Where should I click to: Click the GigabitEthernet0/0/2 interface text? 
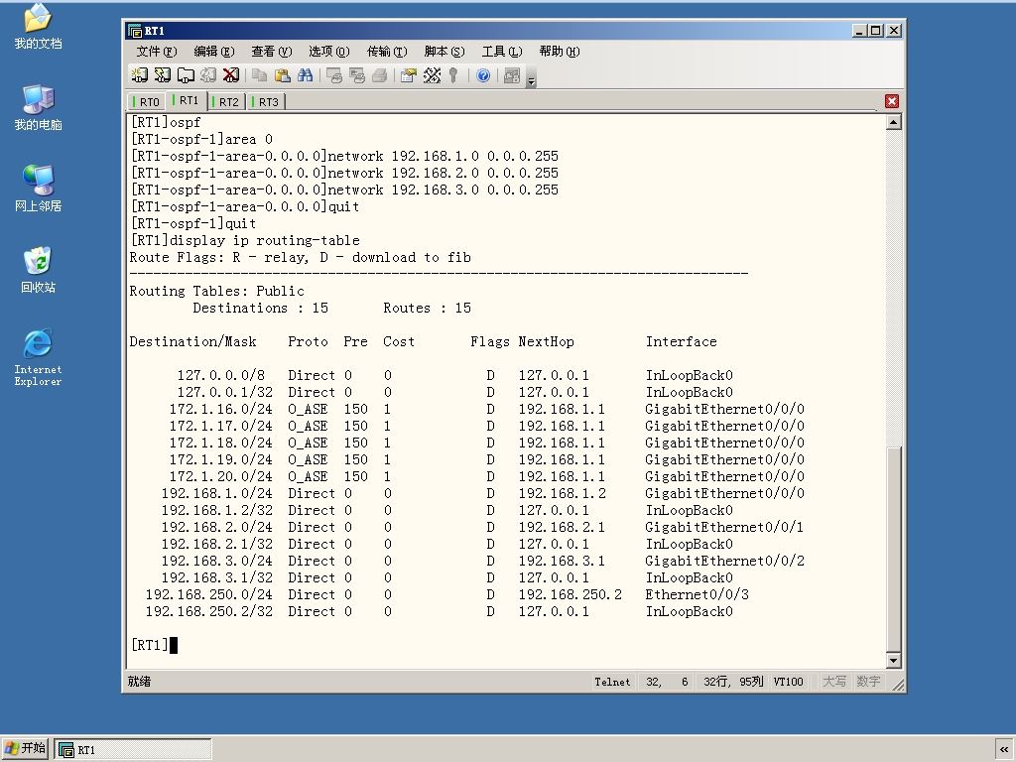tap(725, 561)
